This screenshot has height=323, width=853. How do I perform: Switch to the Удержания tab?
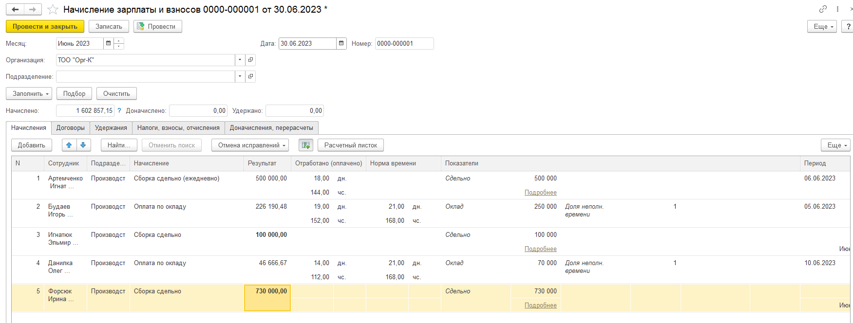pyautogui.click(x=111, y=127)
